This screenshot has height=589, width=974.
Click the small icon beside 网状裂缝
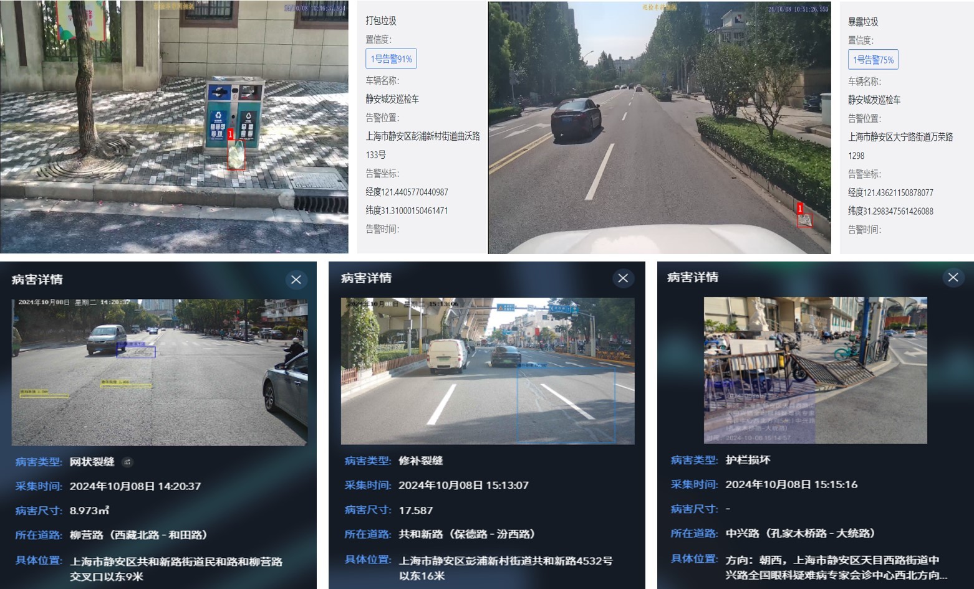(x=127, y=462)
